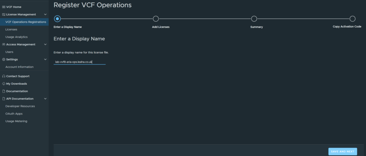Click the Copy Activation Code step label
The image size is (366, 156).
(347, 26)
